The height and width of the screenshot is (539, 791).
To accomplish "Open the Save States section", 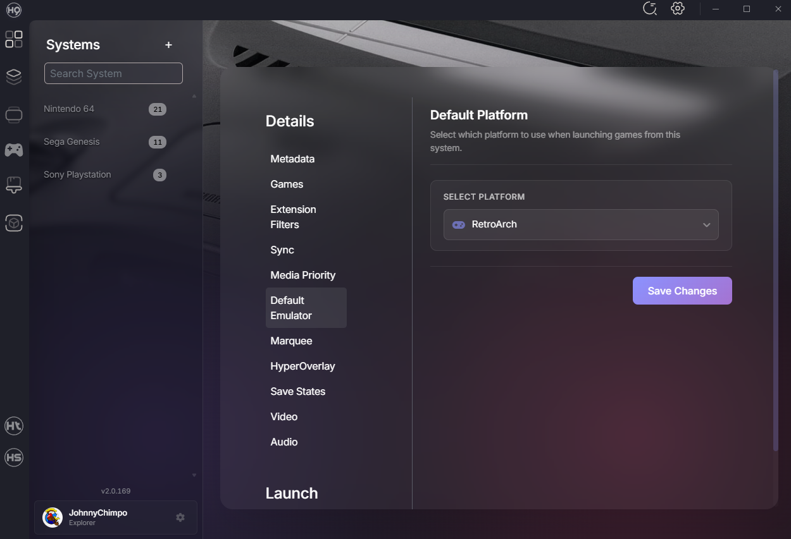I will (297, 392).
